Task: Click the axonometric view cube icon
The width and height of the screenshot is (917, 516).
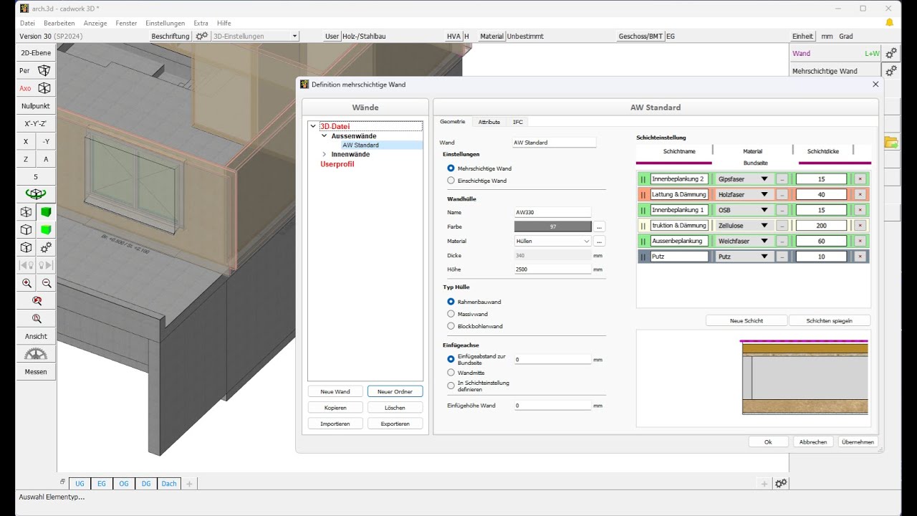Action: tap(44, 88)
